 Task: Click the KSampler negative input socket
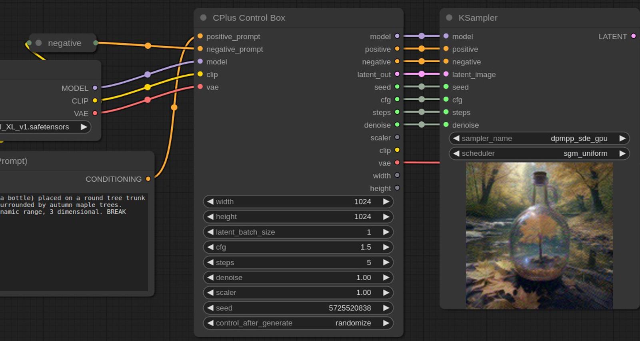pos(446,61)
